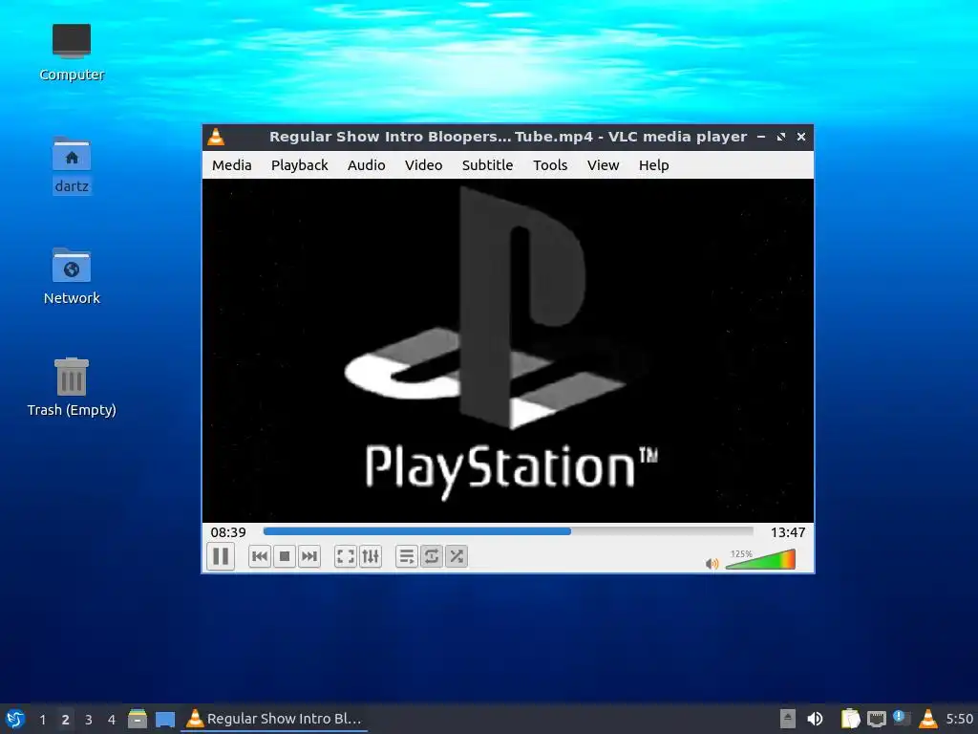Open the View menu
The width and height of the screenshot is (978, 734).
(604, 165)
